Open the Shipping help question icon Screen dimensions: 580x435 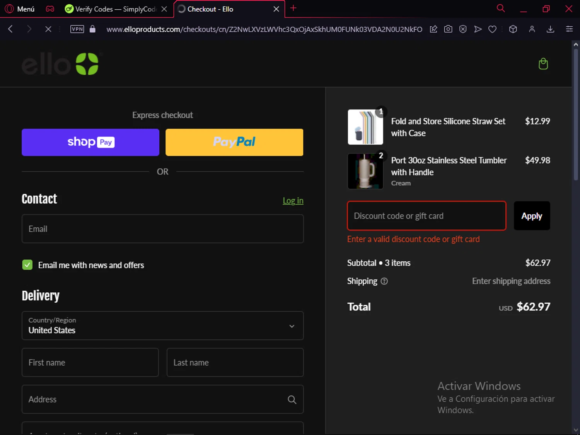384,281
